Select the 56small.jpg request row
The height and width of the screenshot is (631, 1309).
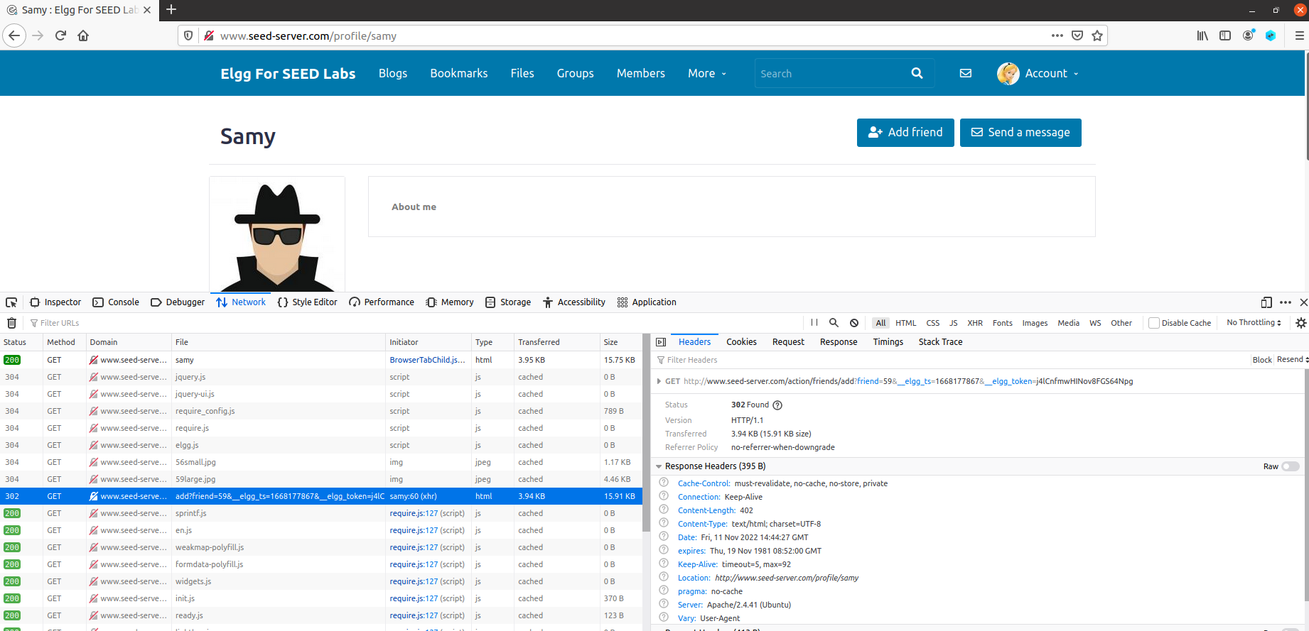321,462
